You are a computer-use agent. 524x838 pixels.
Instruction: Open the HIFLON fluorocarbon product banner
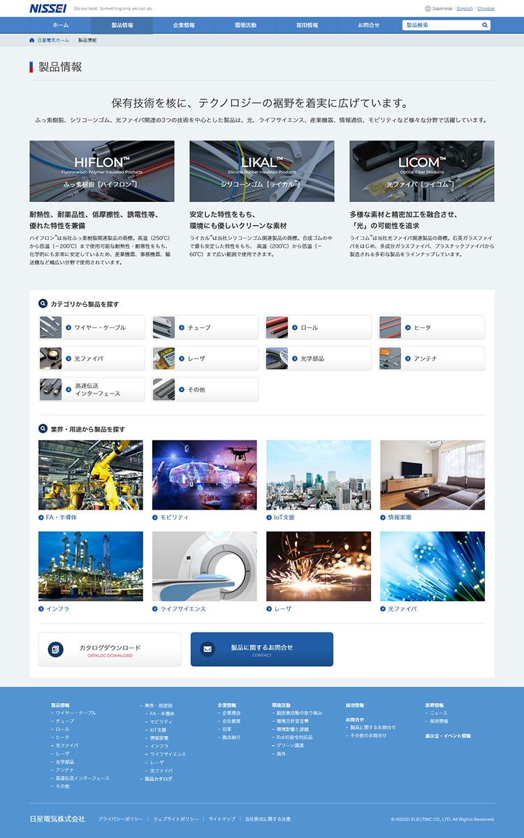[x=102, y=171]
